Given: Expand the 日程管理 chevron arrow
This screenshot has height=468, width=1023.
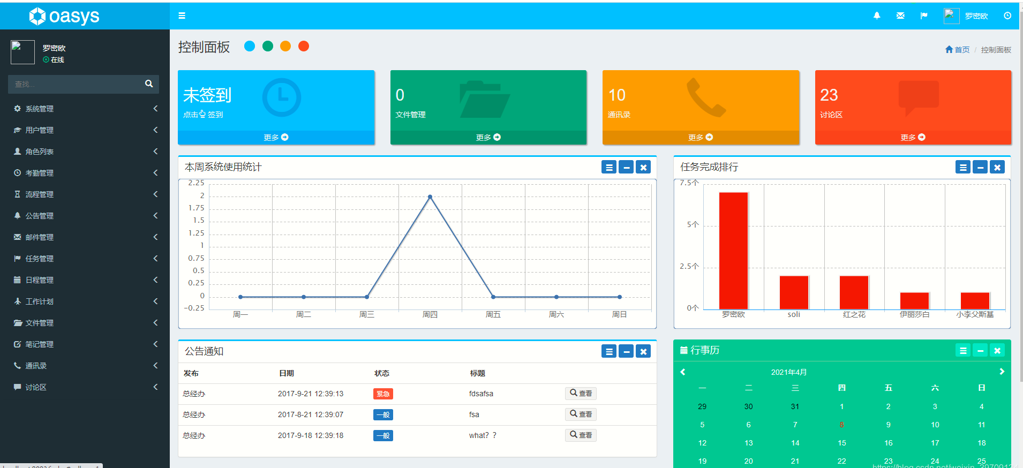Looking at the screenshot, I should coord(155,280).
